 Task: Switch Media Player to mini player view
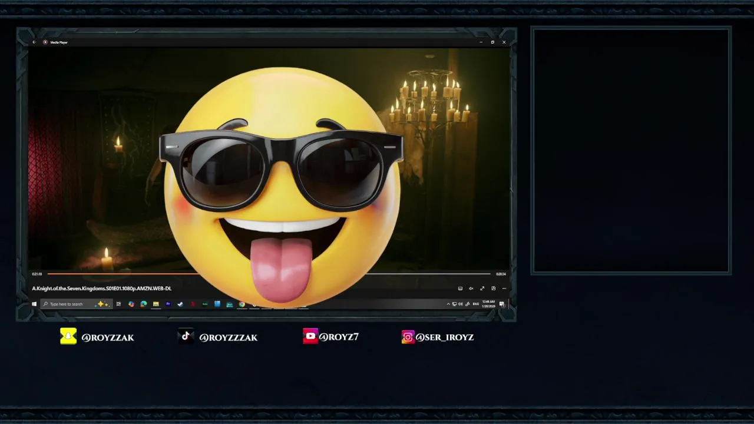point(493,289)
